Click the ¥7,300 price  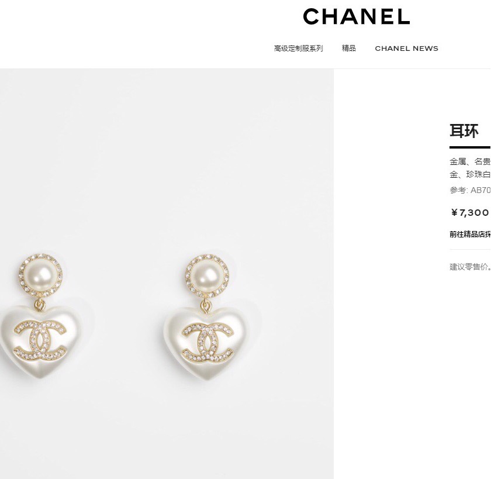469,213
